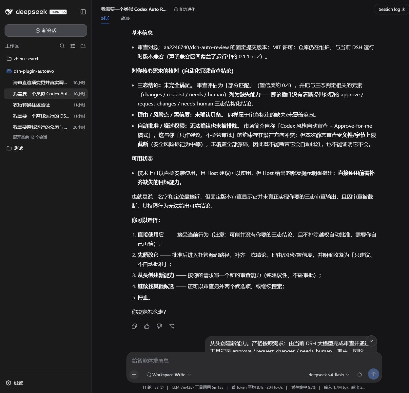409x393 pixels.
Task: Click status text 首 token 平均 8.4s
Action: click(x=248, y=387)
